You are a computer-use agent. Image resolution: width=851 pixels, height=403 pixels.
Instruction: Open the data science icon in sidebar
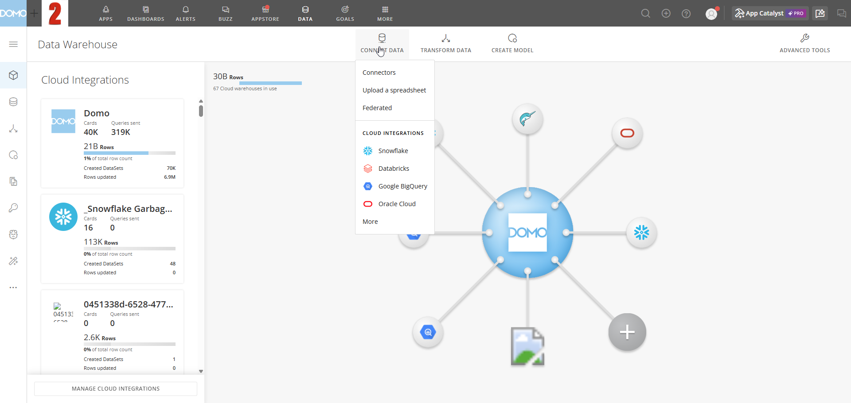point(13,155)
